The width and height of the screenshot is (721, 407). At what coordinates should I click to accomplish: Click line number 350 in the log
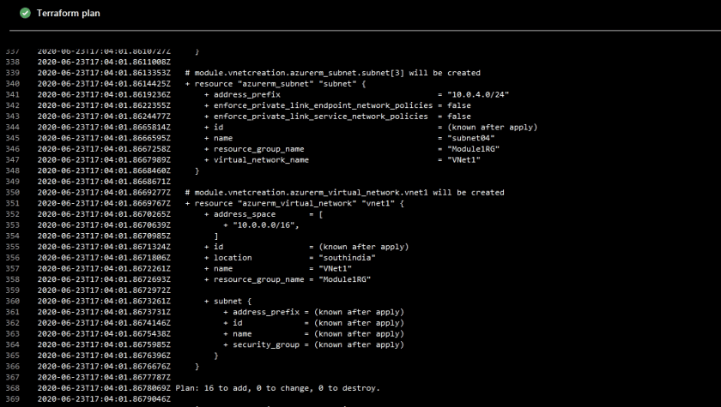click(x=12, y=193)
